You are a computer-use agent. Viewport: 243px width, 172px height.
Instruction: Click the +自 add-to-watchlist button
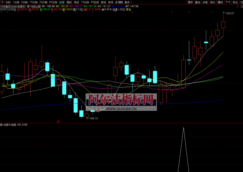pos(241,2)
